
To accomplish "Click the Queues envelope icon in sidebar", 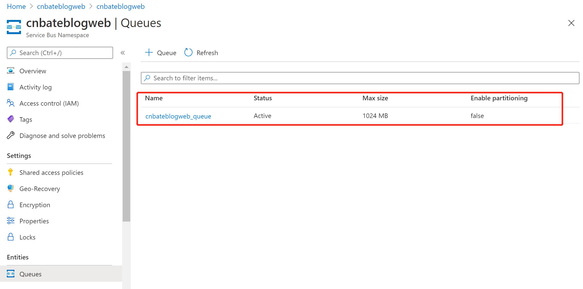I will pos(11,274).
